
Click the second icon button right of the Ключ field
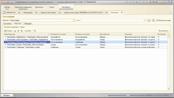point(154,20)
